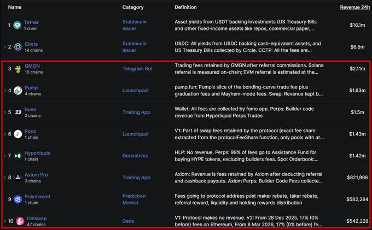Click the Polymarket definition about maker rebate
The width and height of the screenshot is (372, 230).
[x=247, y=199]
